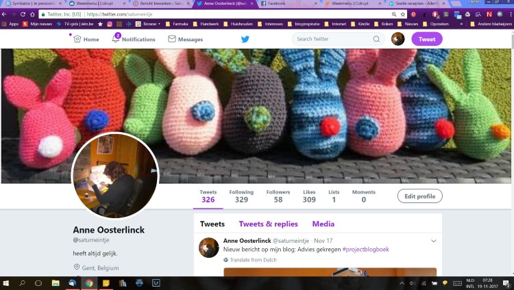Open profile and settings avatar menu
The width and height of the screenshot is (514, 290).
(x=397, y=39)
